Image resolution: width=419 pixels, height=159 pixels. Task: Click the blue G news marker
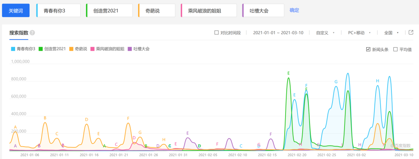coord(336,82)
